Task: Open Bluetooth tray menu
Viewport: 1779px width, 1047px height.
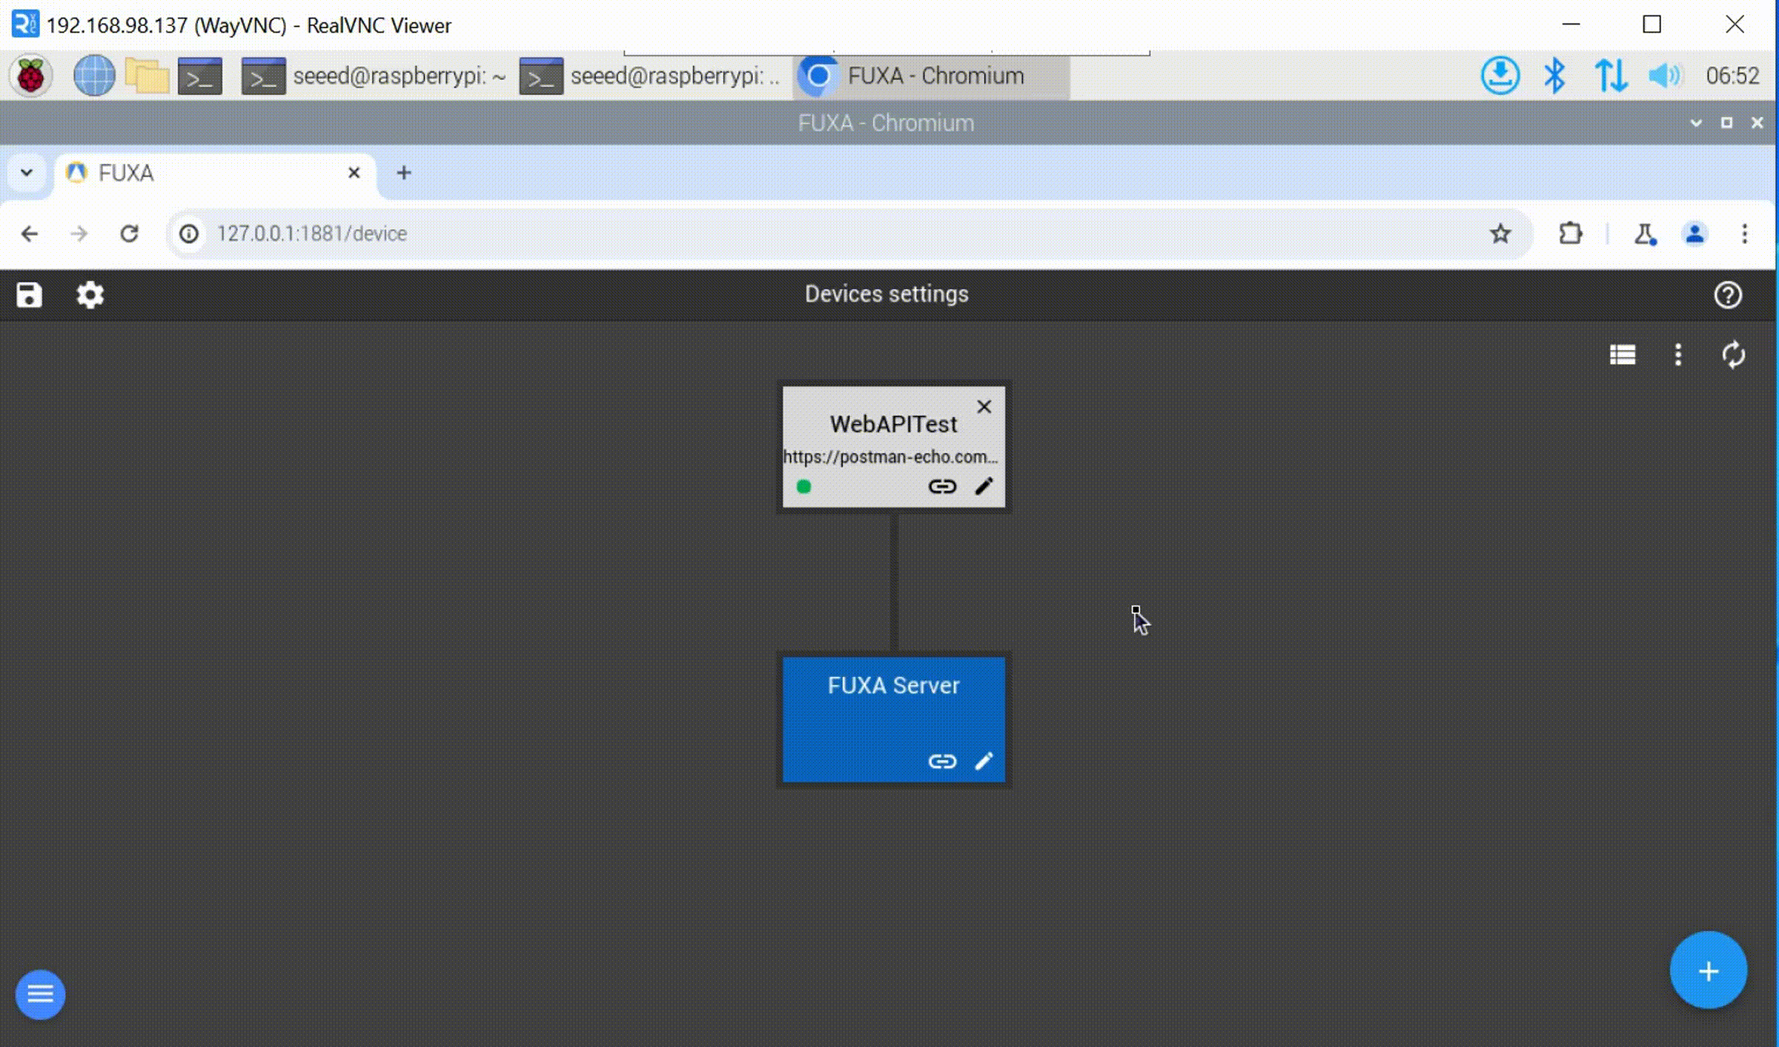Action: point(1554,76)
